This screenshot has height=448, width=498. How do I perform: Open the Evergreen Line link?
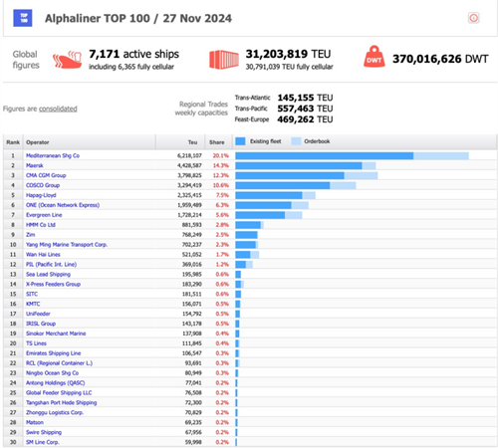click(44, 215)
